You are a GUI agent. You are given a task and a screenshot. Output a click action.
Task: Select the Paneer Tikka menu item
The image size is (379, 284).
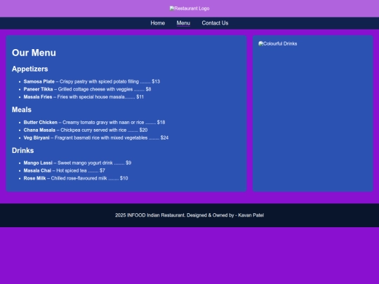[x=87, y=89]
